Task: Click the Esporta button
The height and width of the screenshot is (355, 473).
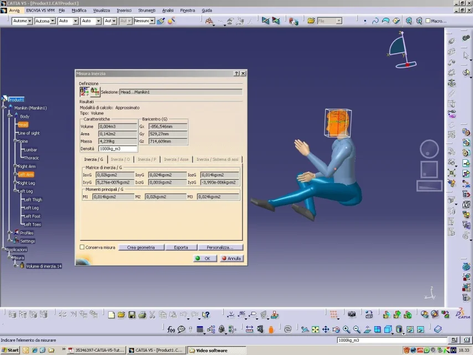Action: [181, 247]
